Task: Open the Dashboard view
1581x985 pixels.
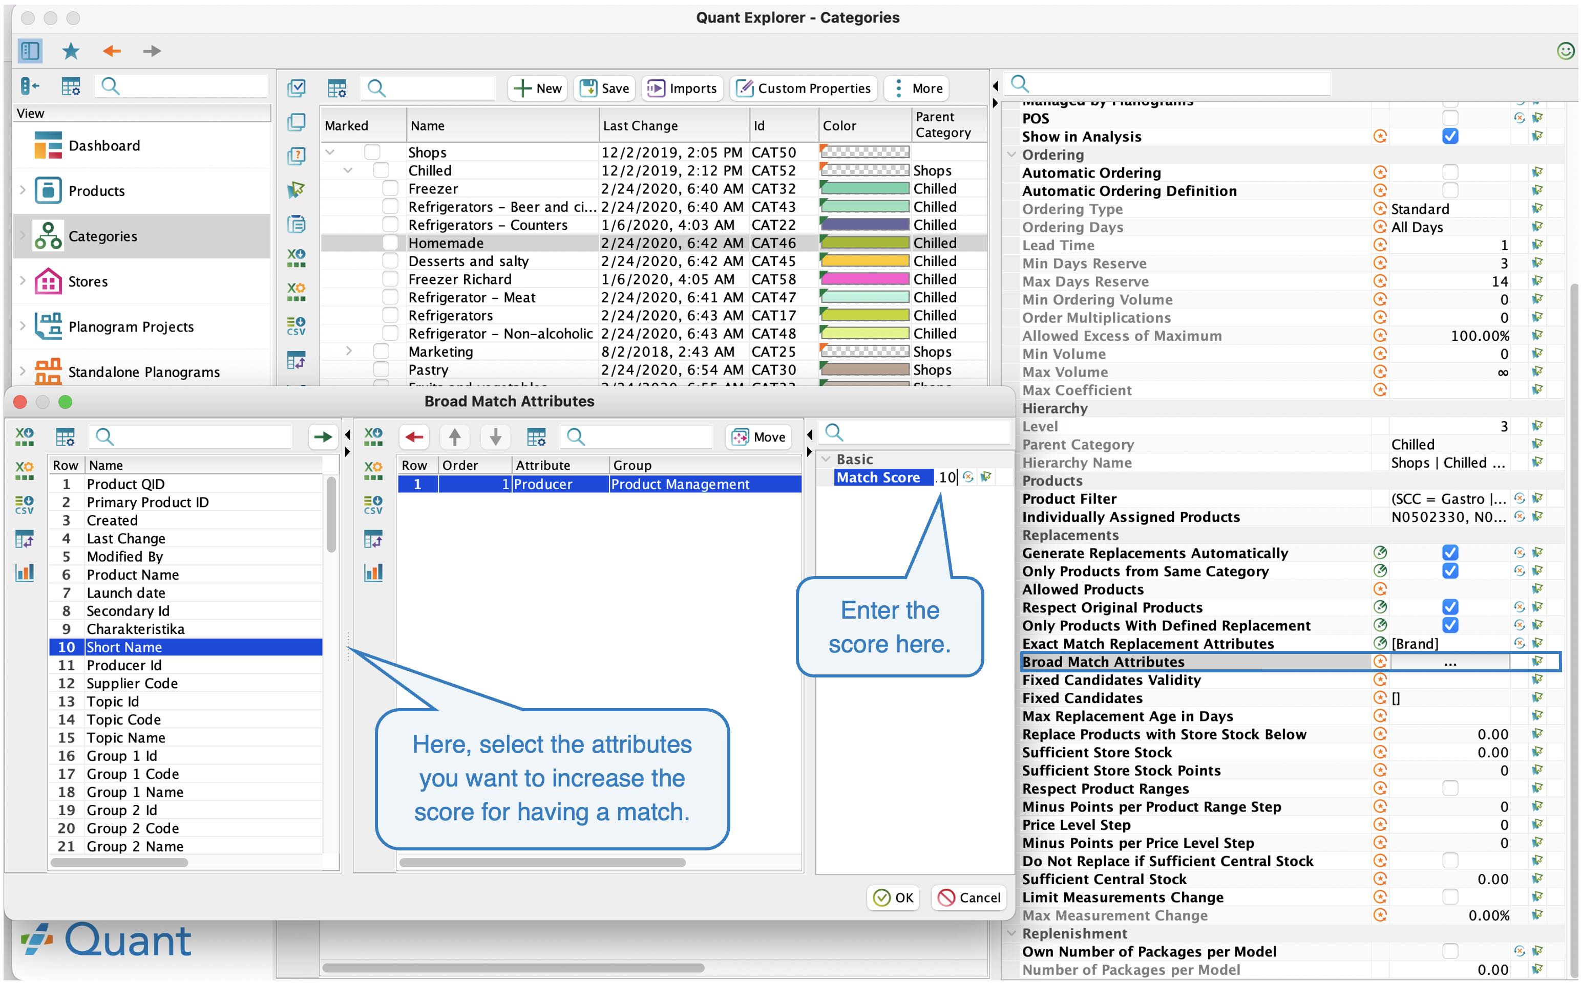Action: pos(142,145)
